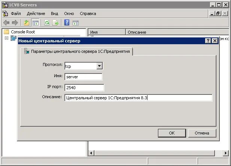Click the tcp protocol combo box

(x=83, y=66)
